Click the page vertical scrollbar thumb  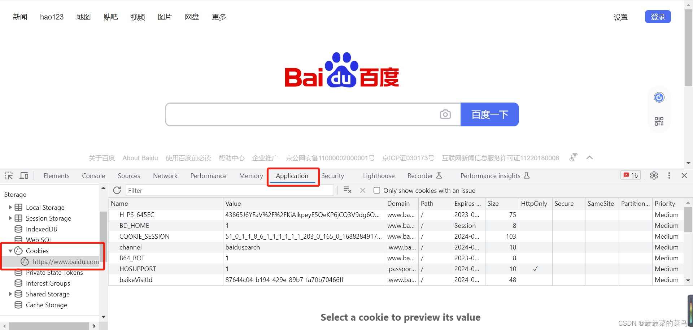point(689,47)
